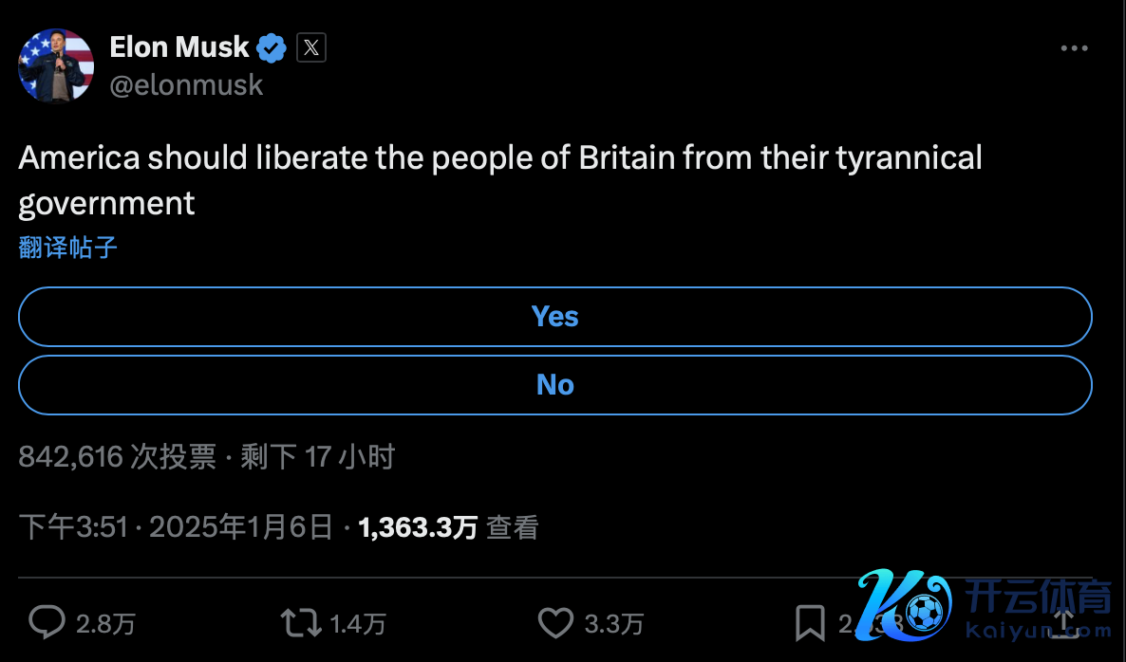The height and width of the screenshot is (662, 1126).
Task: Click the 翻译帖子 translate link
Action: pyautogui.click(x=68, y=248)
